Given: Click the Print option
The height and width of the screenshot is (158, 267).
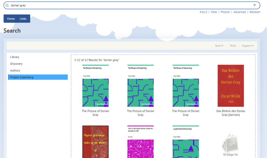Looking at the screenshot, I should [x=233, y=46].
